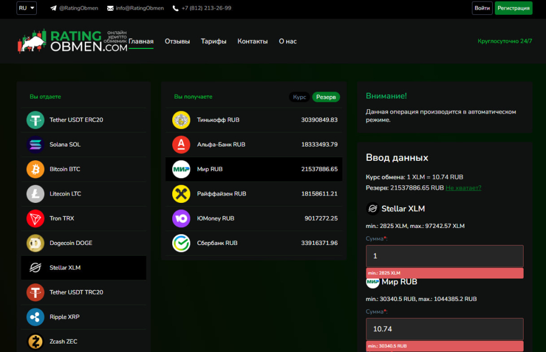
Task: Click the Stellar XLM amount input field
Action: (444, 256)
